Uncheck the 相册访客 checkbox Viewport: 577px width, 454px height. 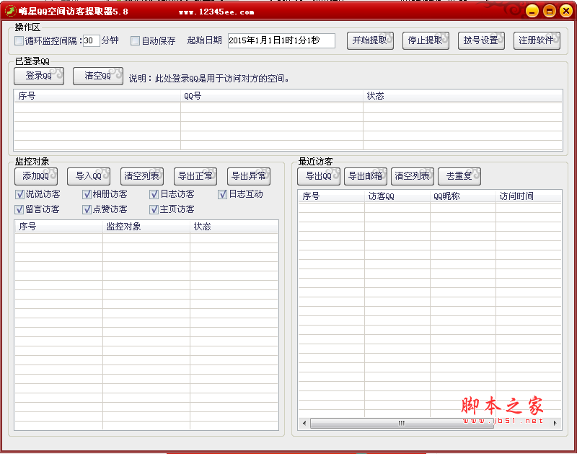pos(87,194)
